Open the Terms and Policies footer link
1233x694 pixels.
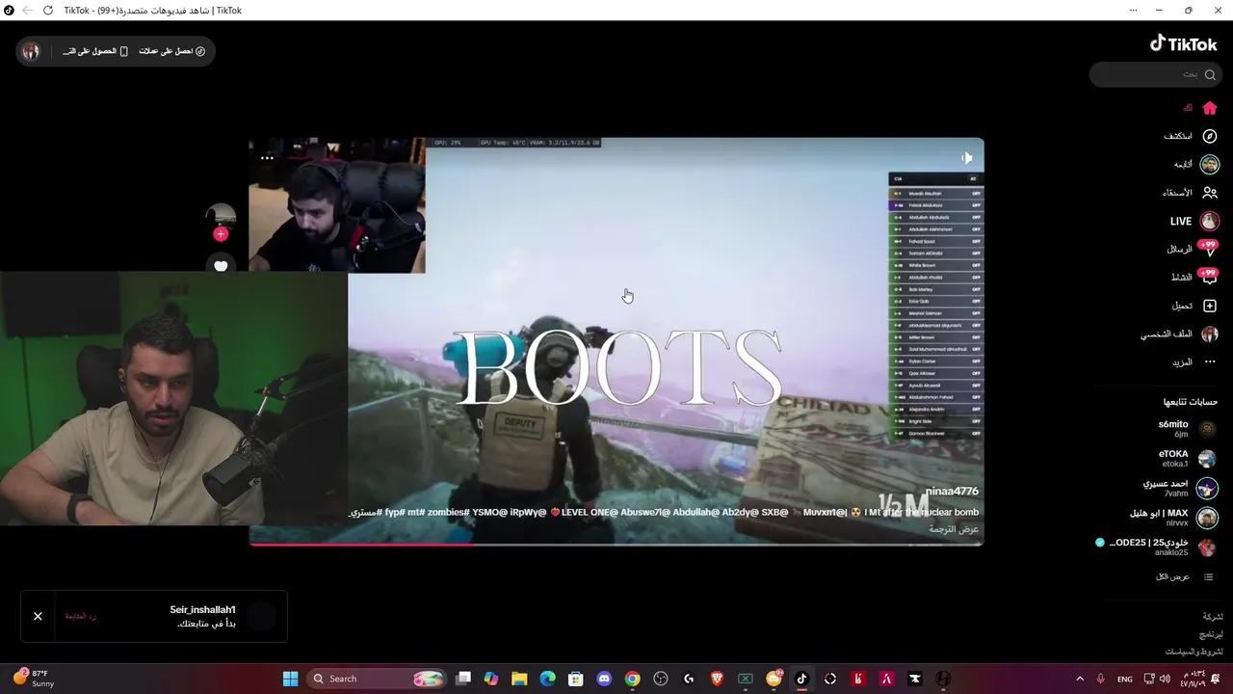tap(1194, 653)
